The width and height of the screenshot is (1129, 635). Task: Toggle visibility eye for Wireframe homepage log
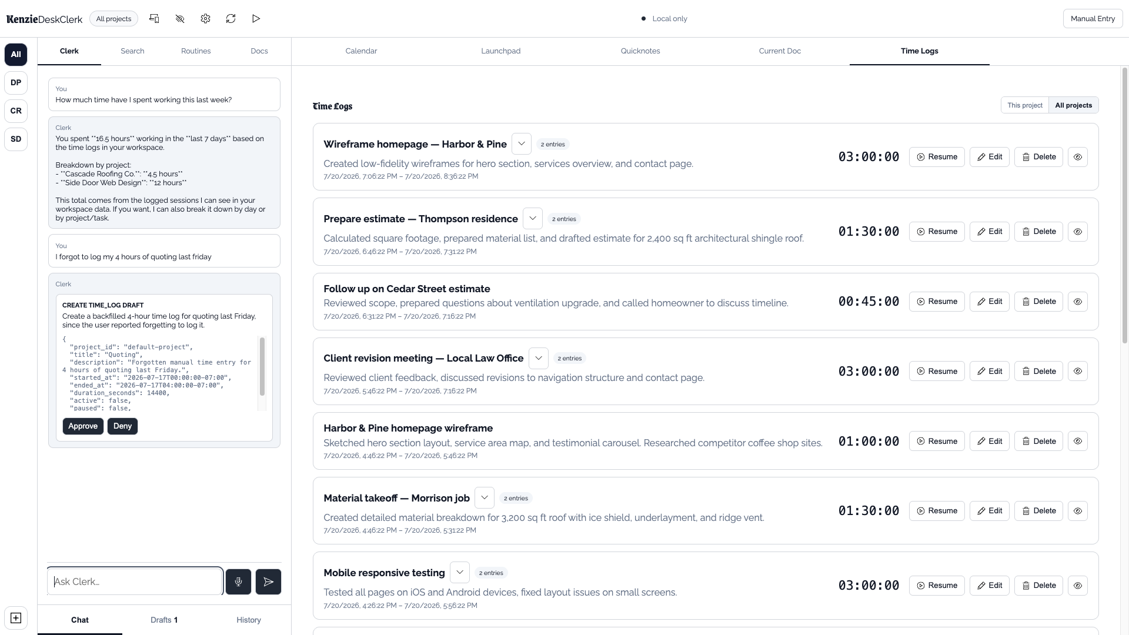pos(1078,157)
